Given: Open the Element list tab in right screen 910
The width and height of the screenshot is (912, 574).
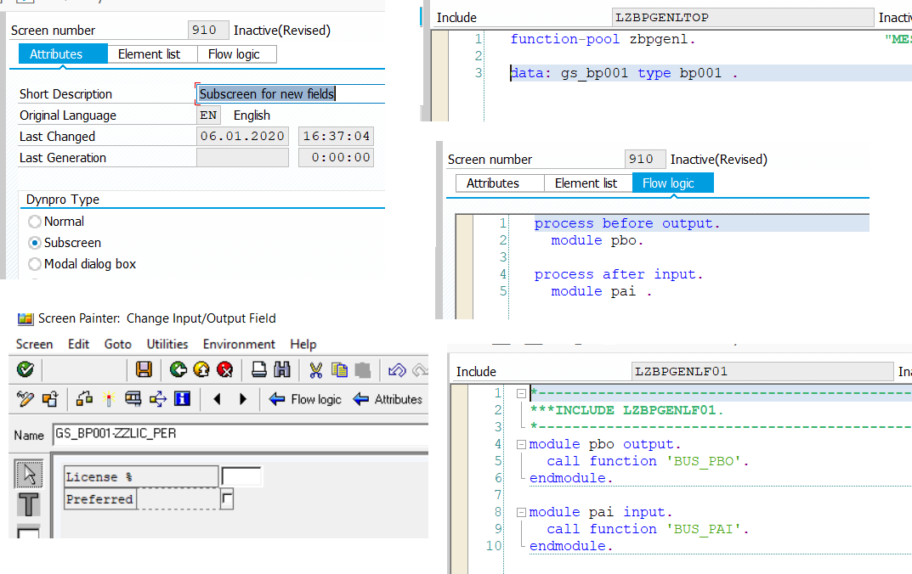Looking at the screenshot, I should 587,183.
